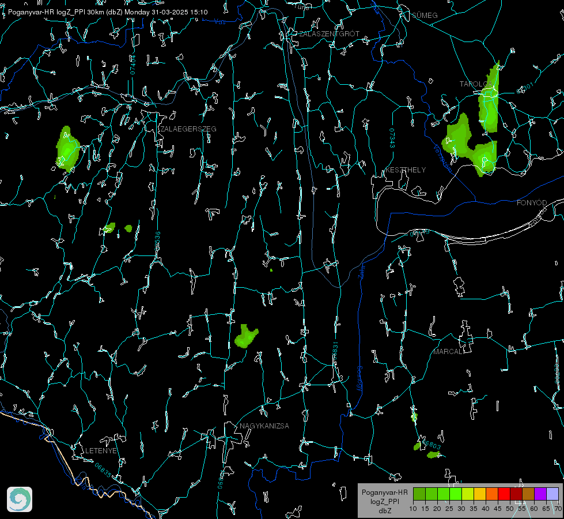This screenshot has width=564, height=519.
Task: Click the TAPOLCA town label
Action: coord(476,84)
